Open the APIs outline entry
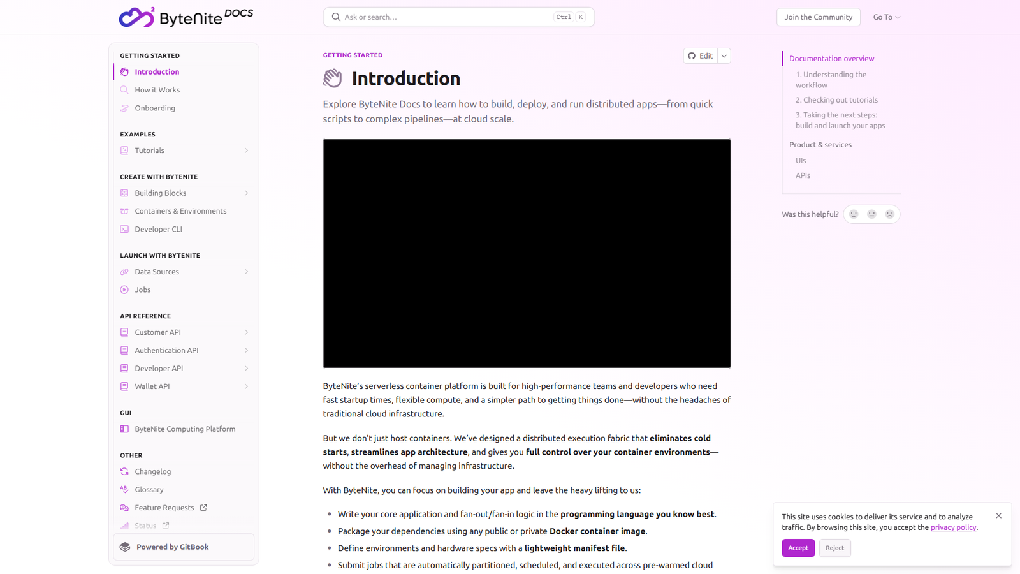The height and width of the screenshot is (574, 1020). [803, 175]
